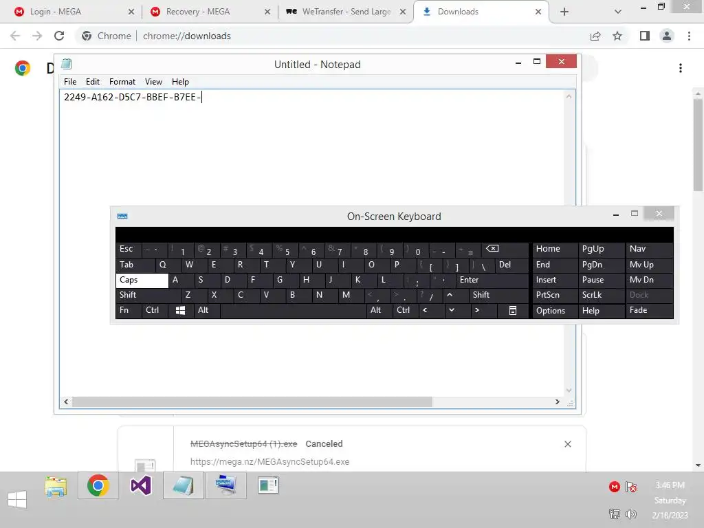Open Notepad Edit menu
The image size is (704, 528).
tap(93, 82)
